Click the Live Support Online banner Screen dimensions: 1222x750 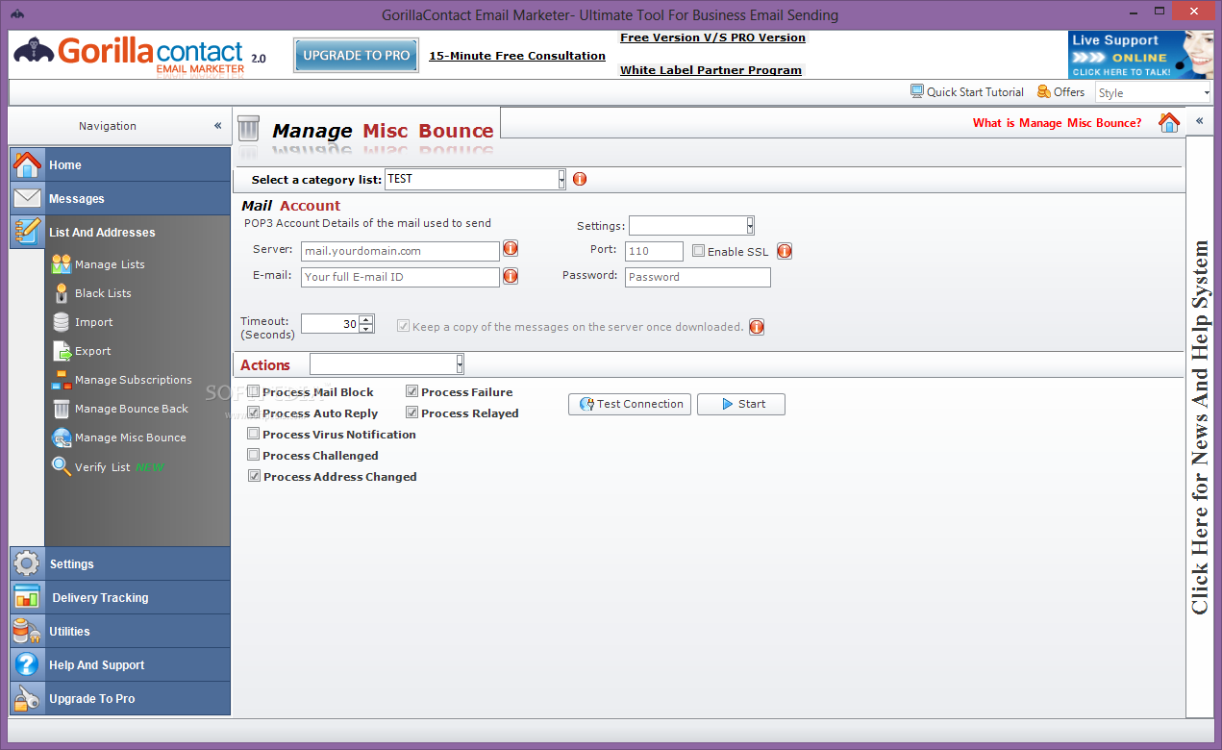(x=1140, y=55)
